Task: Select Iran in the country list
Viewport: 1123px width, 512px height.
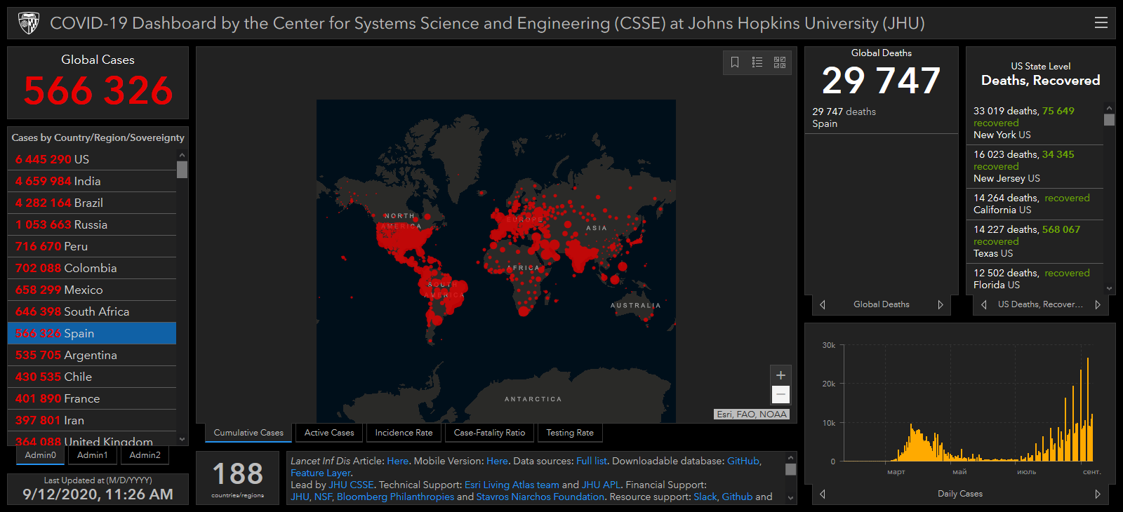Action: [92, 420]
